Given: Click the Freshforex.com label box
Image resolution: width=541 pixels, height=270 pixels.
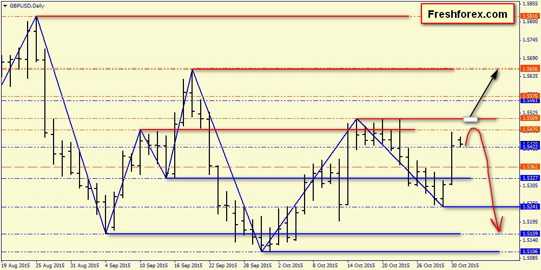Looking at the screenshot, I should click(467, 14).
